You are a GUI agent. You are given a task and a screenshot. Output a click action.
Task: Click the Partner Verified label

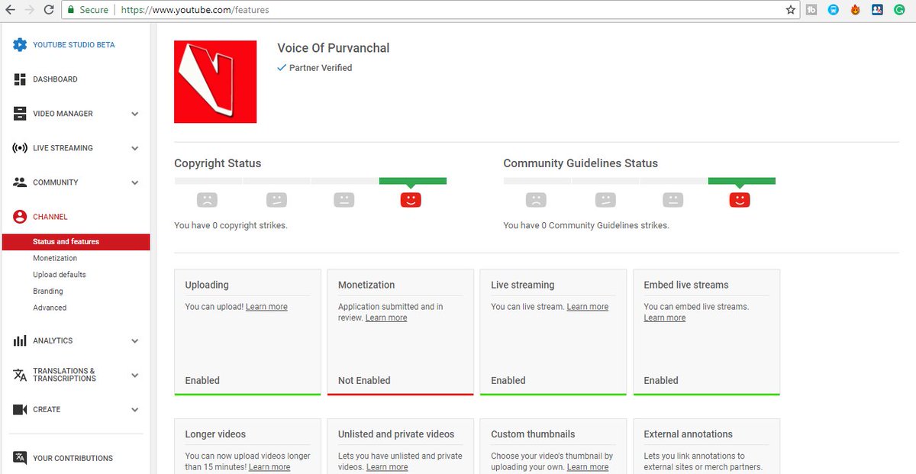pos(321,68)
